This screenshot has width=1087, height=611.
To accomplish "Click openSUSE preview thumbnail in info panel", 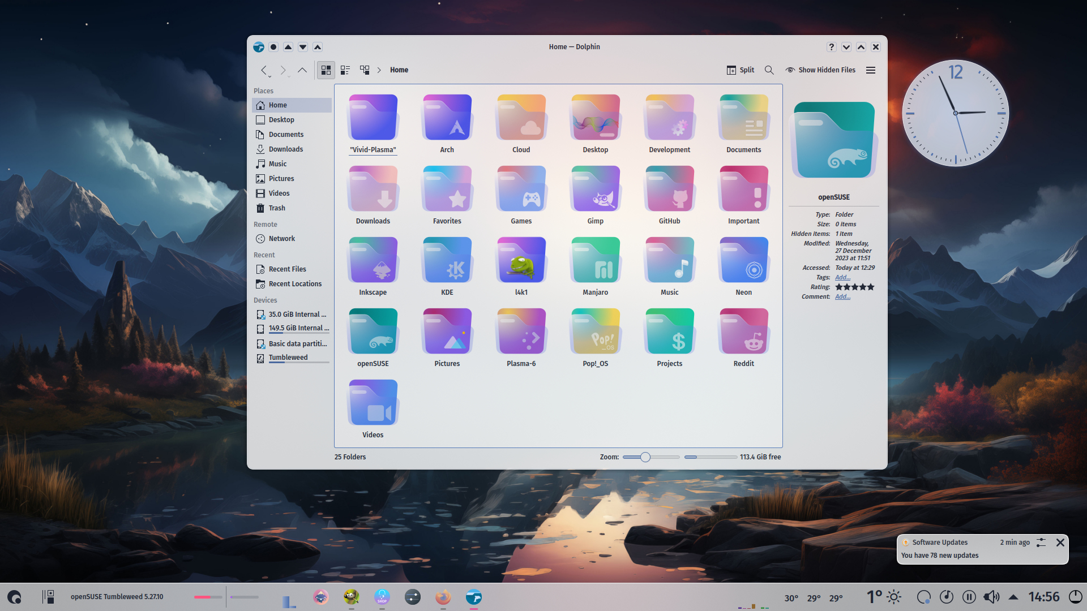I will 834,140.
